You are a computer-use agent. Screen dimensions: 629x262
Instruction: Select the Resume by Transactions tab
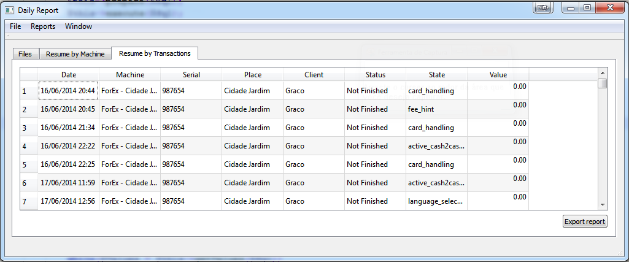coord(155,53)
